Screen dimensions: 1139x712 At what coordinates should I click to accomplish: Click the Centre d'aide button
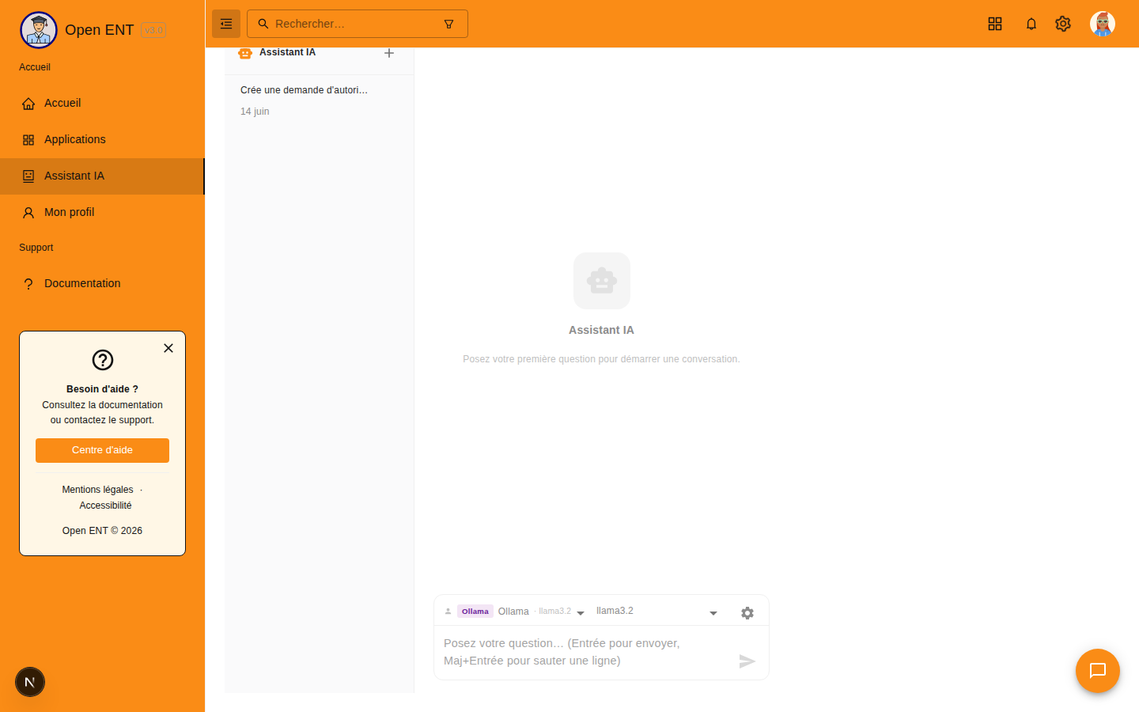pyautogui.click(x=103, y=450)
